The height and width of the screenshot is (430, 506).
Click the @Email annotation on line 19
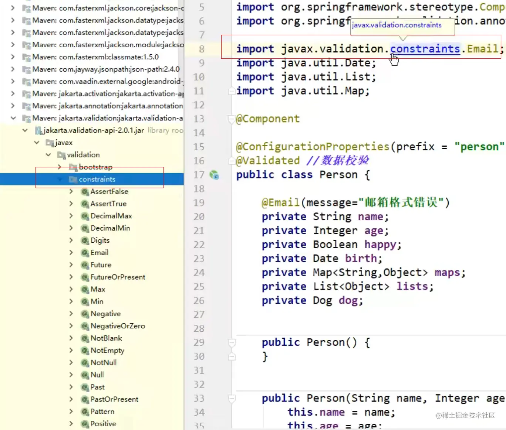click(x=280, y=202)
